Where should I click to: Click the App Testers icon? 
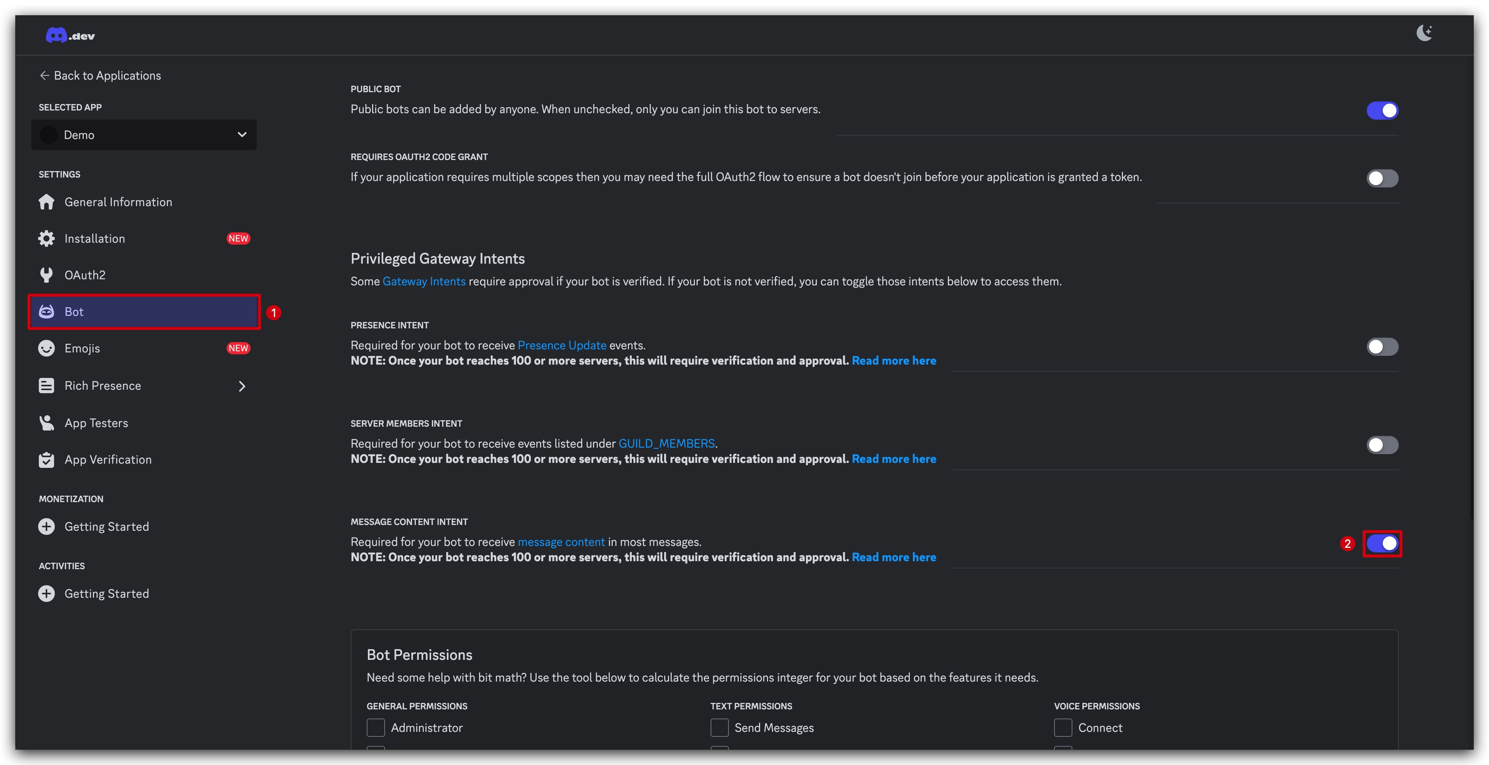[46, 423]
